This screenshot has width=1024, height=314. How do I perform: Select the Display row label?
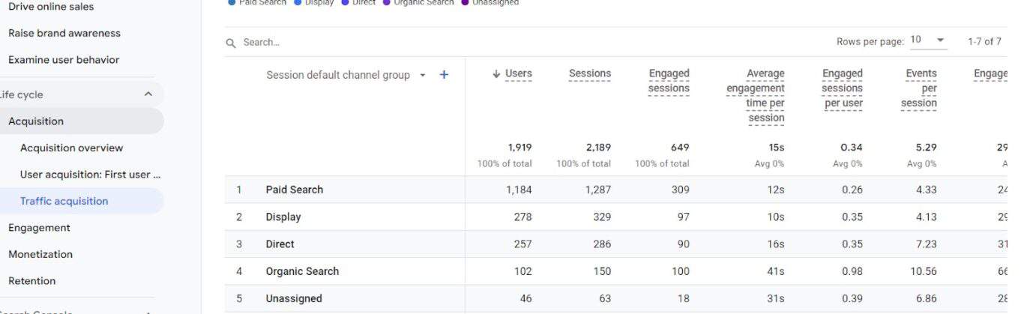coord(283,217)
